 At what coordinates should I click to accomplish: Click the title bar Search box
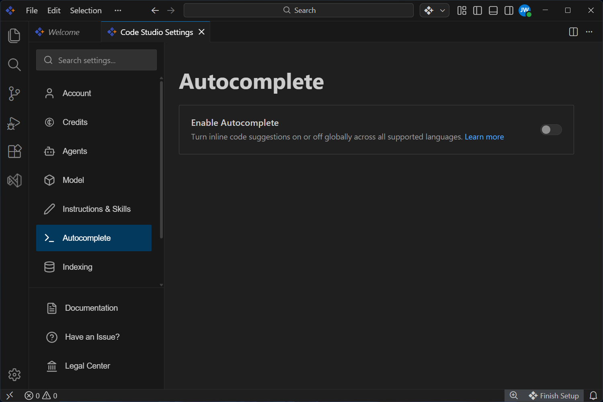[x=299, y=10]
